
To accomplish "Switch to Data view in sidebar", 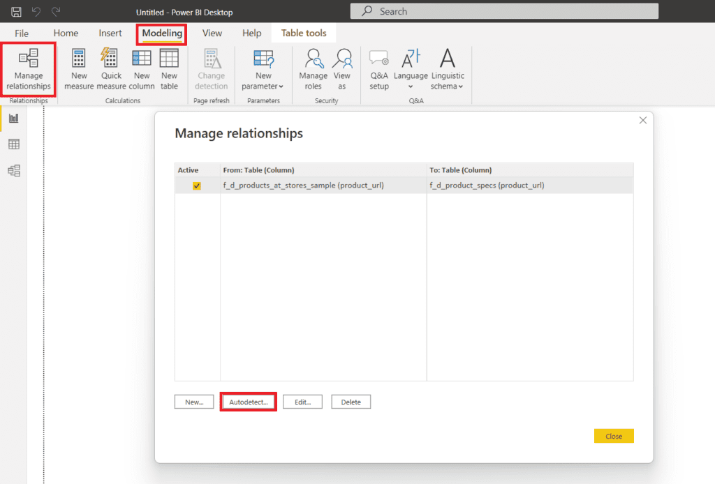I will click(14, 144).
